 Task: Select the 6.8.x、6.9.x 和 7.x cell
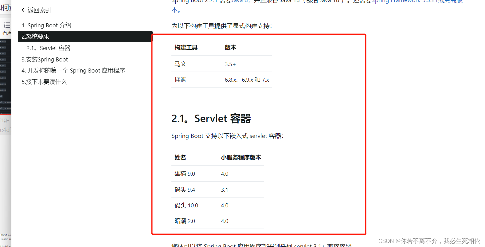coord(247,80)
